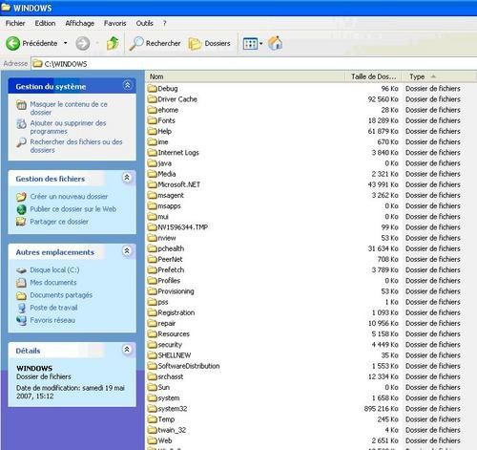This screenshot has height=450, width=477.
Task: Select the Microsoft.NET folder icon
Action: point(153,184)
